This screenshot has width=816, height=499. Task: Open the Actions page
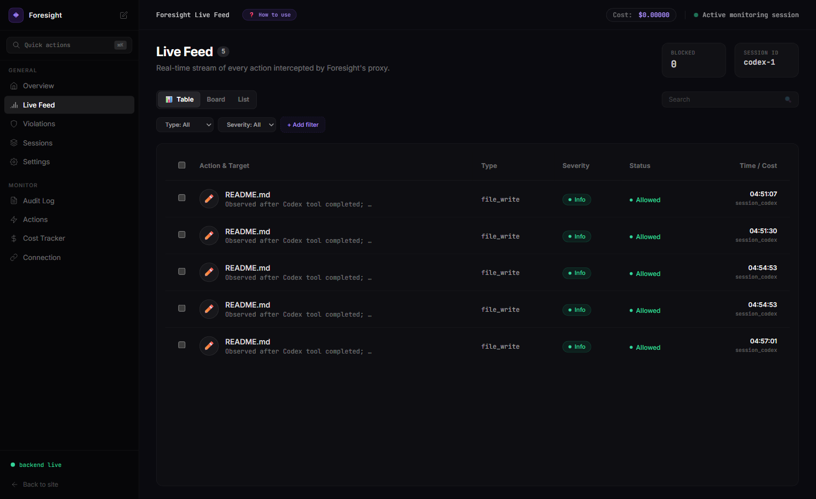[69, 219]
